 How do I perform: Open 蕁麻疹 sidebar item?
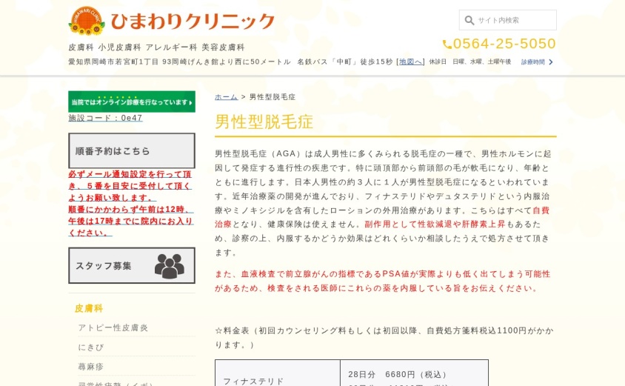(91, 367)
